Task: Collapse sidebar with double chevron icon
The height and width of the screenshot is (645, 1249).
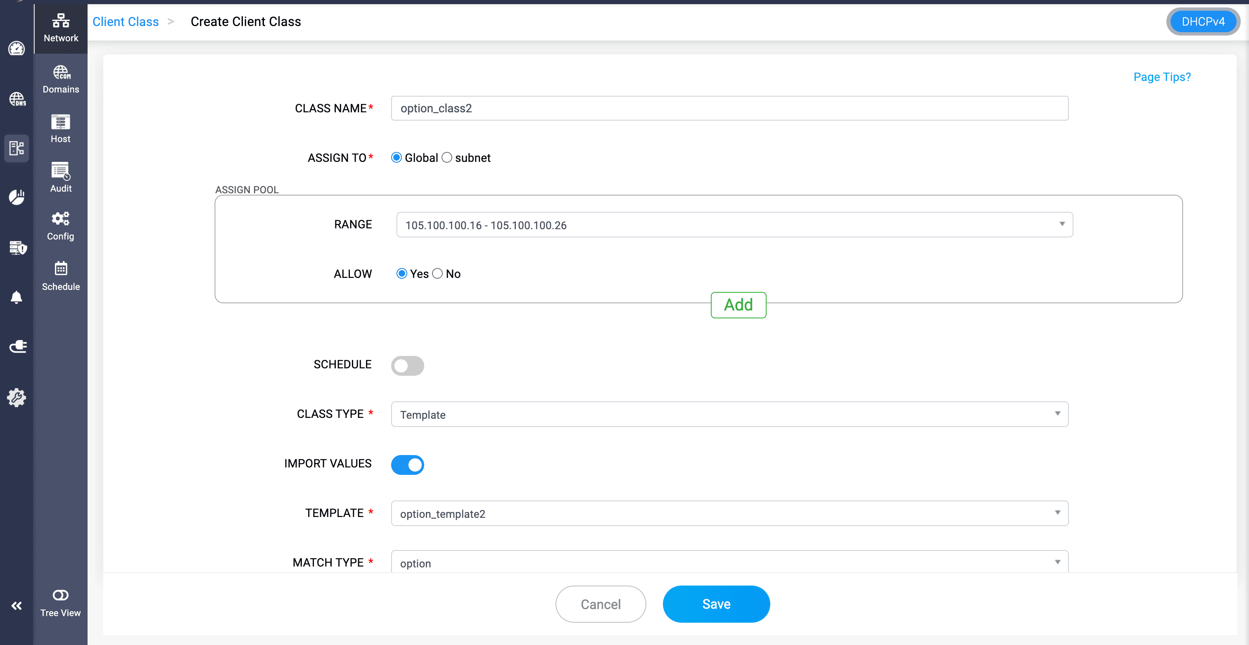Action: tap(17, 606)
